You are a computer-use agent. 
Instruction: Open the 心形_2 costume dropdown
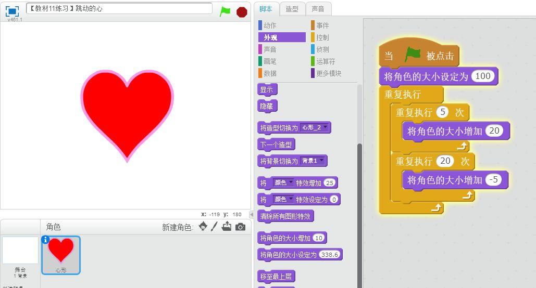315,127
